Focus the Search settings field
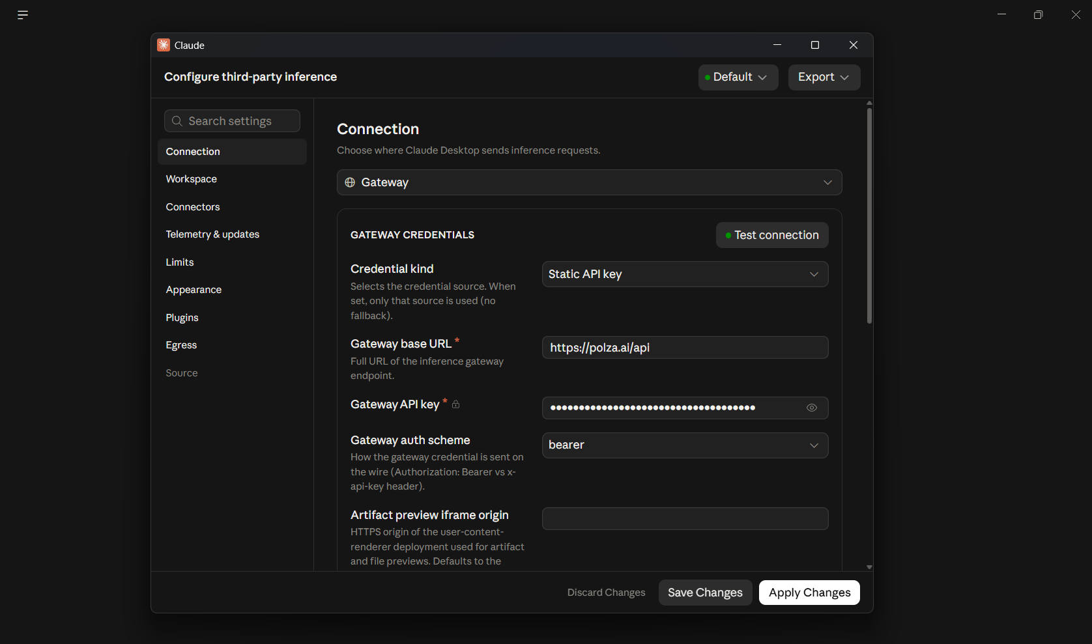 click(x=232, y=121)
